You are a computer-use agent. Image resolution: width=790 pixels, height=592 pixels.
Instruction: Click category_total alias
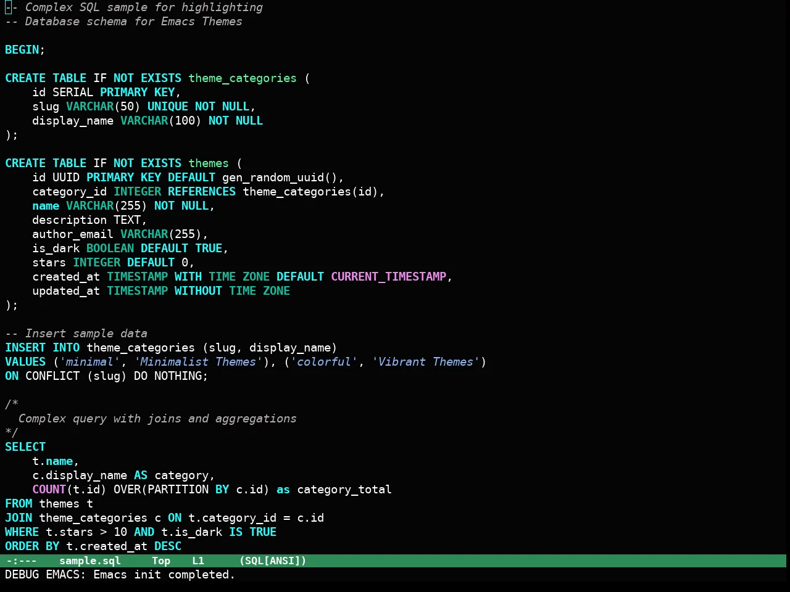coord(344,490)
